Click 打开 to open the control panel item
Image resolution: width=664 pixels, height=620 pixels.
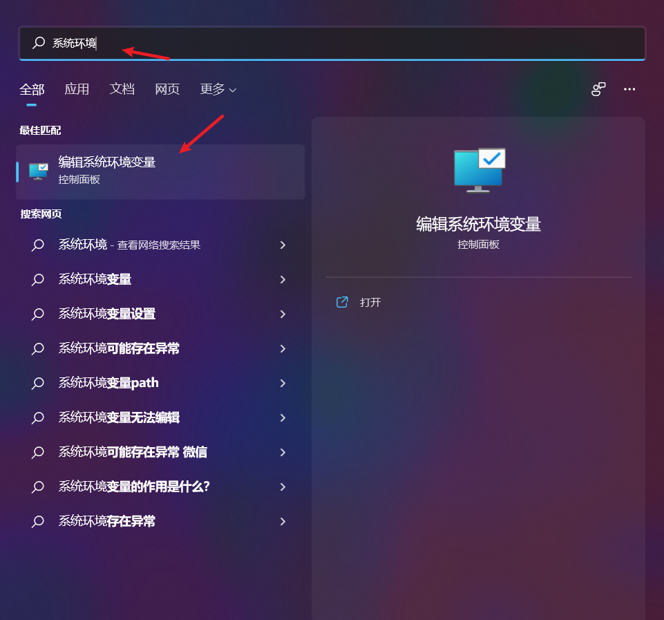[x=370, y=302]
